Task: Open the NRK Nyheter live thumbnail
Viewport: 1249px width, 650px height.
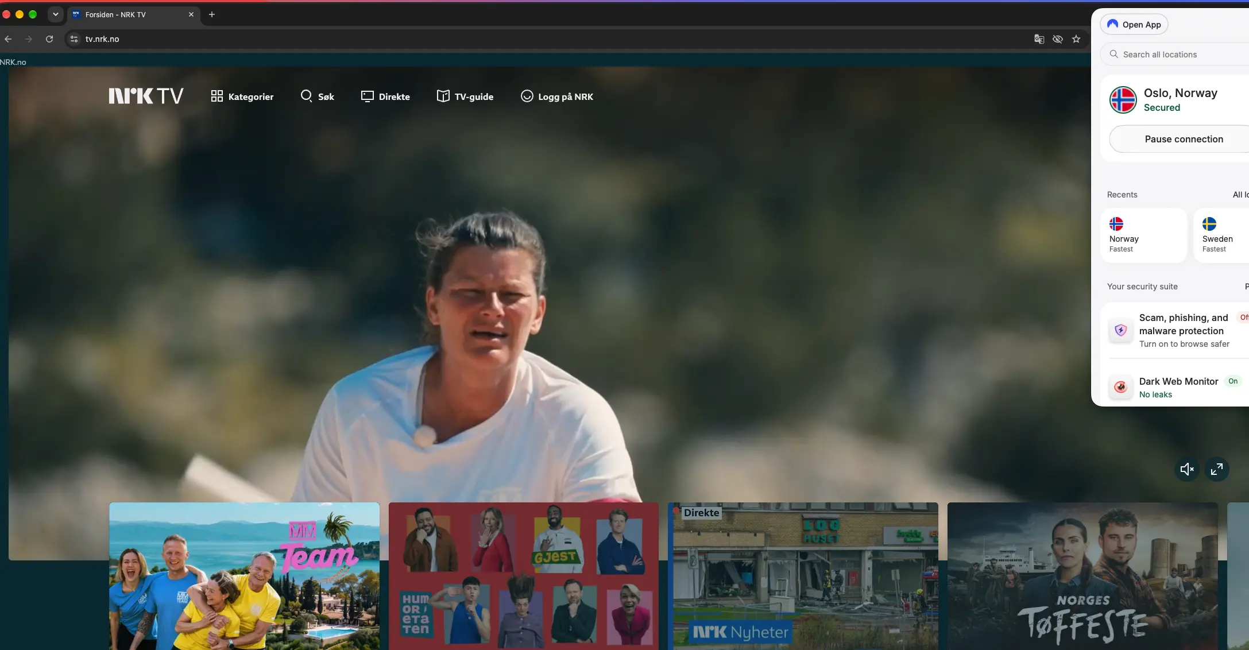Action: click(x=803, y=576)
